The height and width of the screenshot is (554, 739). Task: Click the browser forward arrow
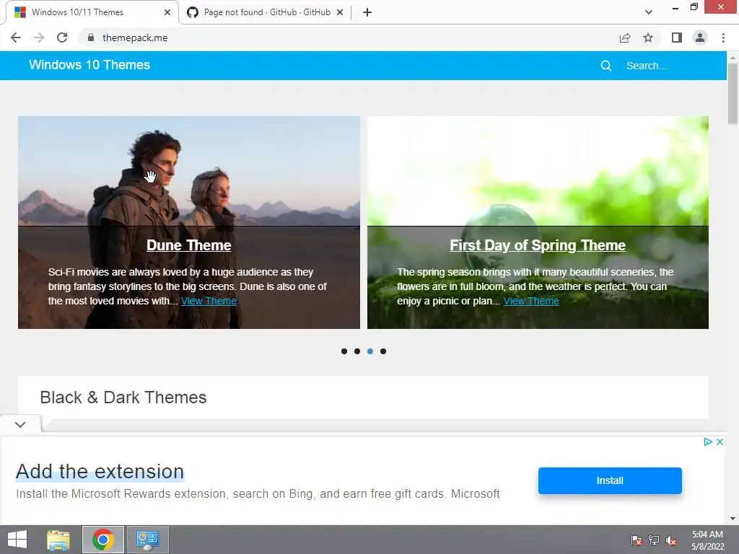click(x=39, y=38)
